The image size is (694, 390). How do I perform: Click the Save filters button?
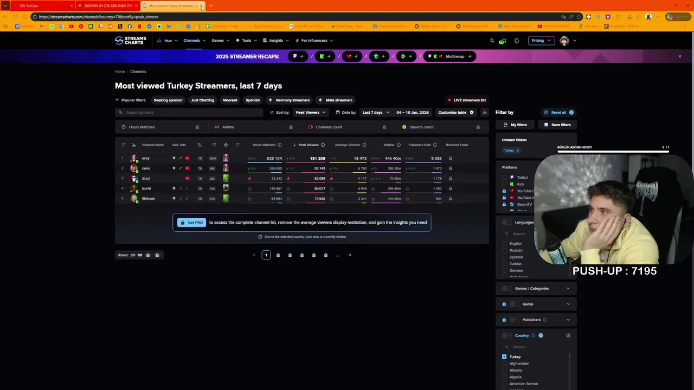click(x=557, y=125)
